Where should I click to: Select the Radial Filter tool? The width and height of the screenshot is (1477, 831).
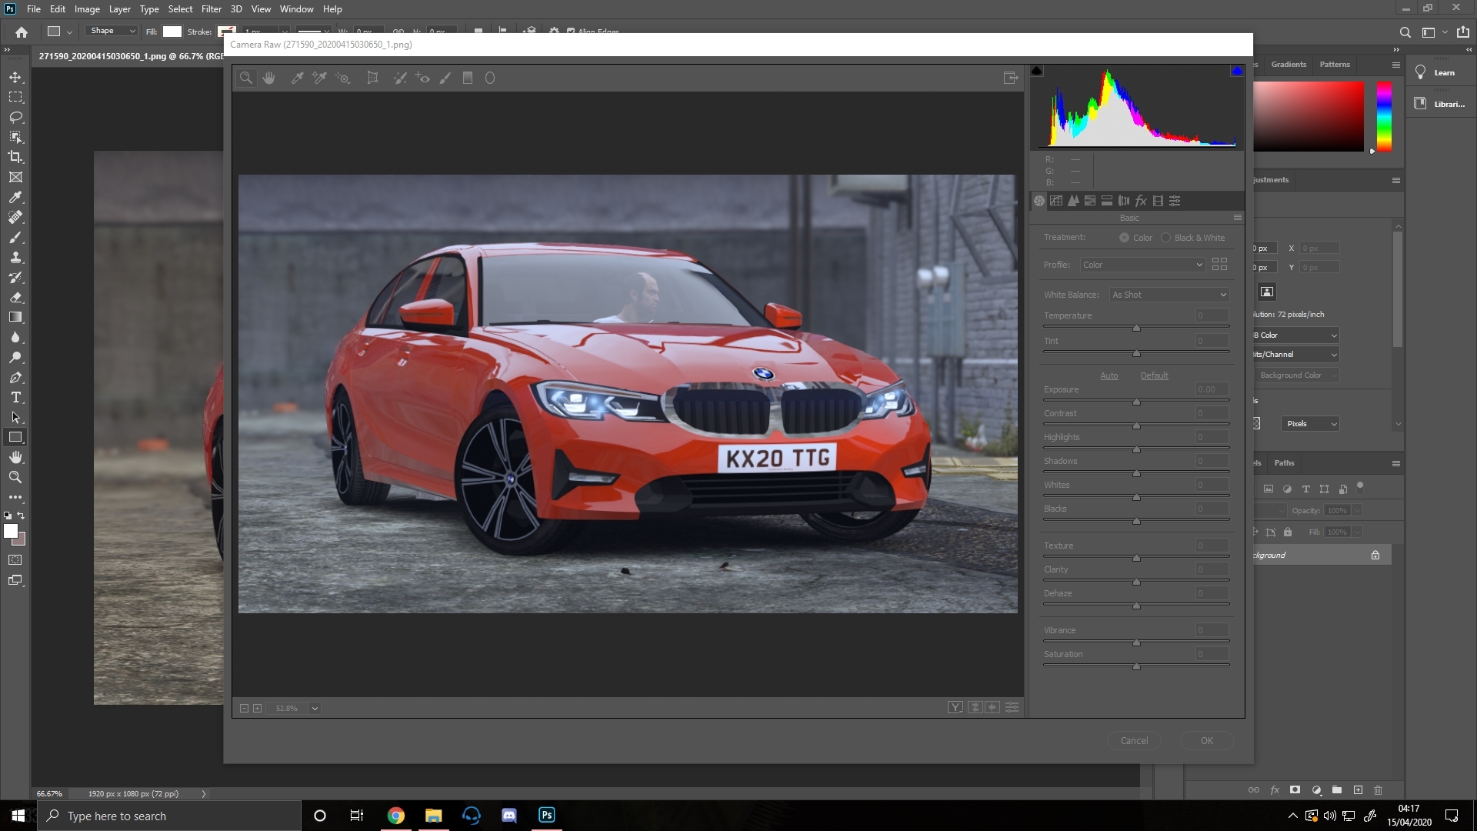pyautogui.click(x=490, y=78)
